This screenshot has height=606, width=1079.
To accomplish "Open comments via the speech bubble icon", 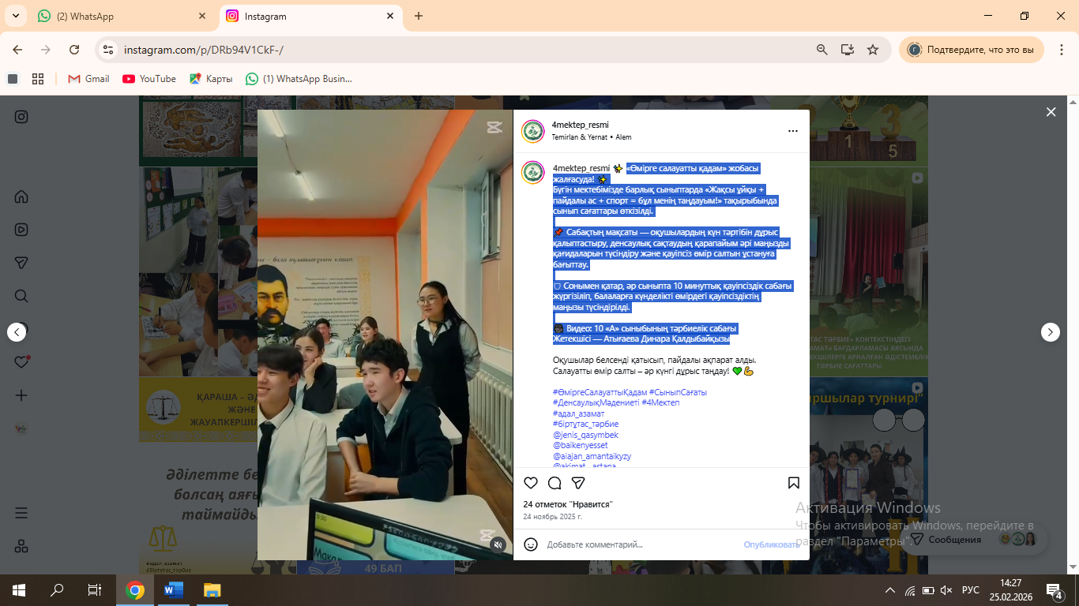I will coord(555,483).
